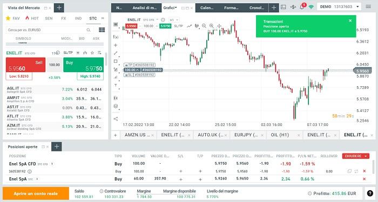The width and height of the screenshot is (378, 202).
Task: Open the layers icon in chart sidebar
Action: coord(116,106)
